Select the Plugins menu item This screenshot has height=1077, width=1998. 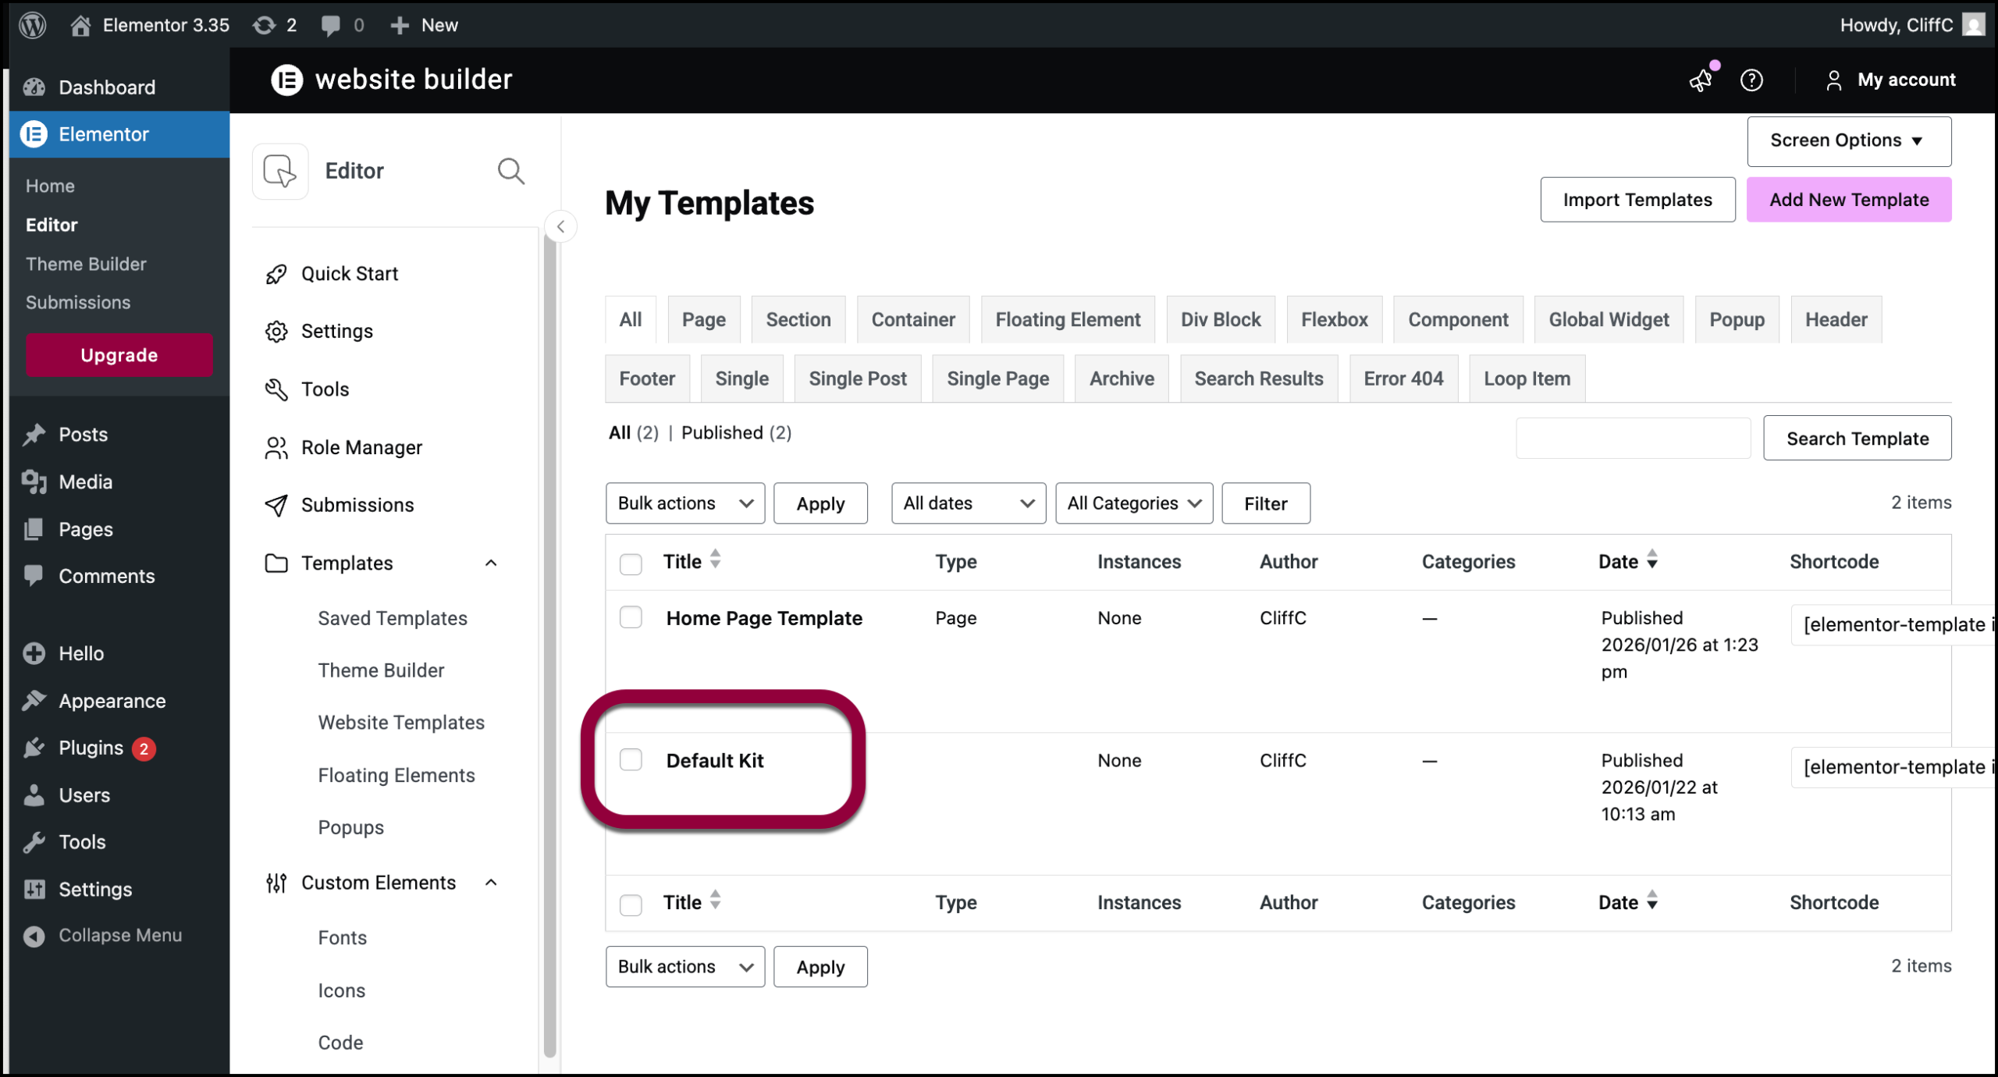(91, 748)
